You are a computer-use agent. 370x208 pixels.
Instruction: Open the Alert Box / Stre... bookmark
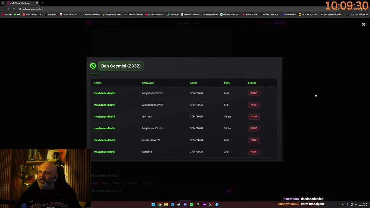[x=230, y=14]
